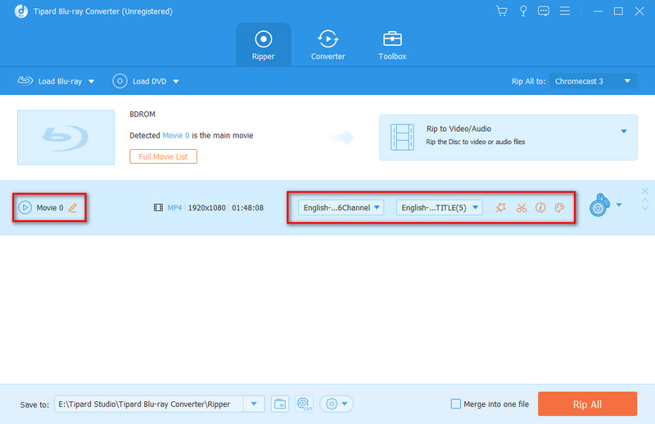Expand the Load DVD dropdown arrow
This screenshot has height=424, width=655.
(176, 82)
